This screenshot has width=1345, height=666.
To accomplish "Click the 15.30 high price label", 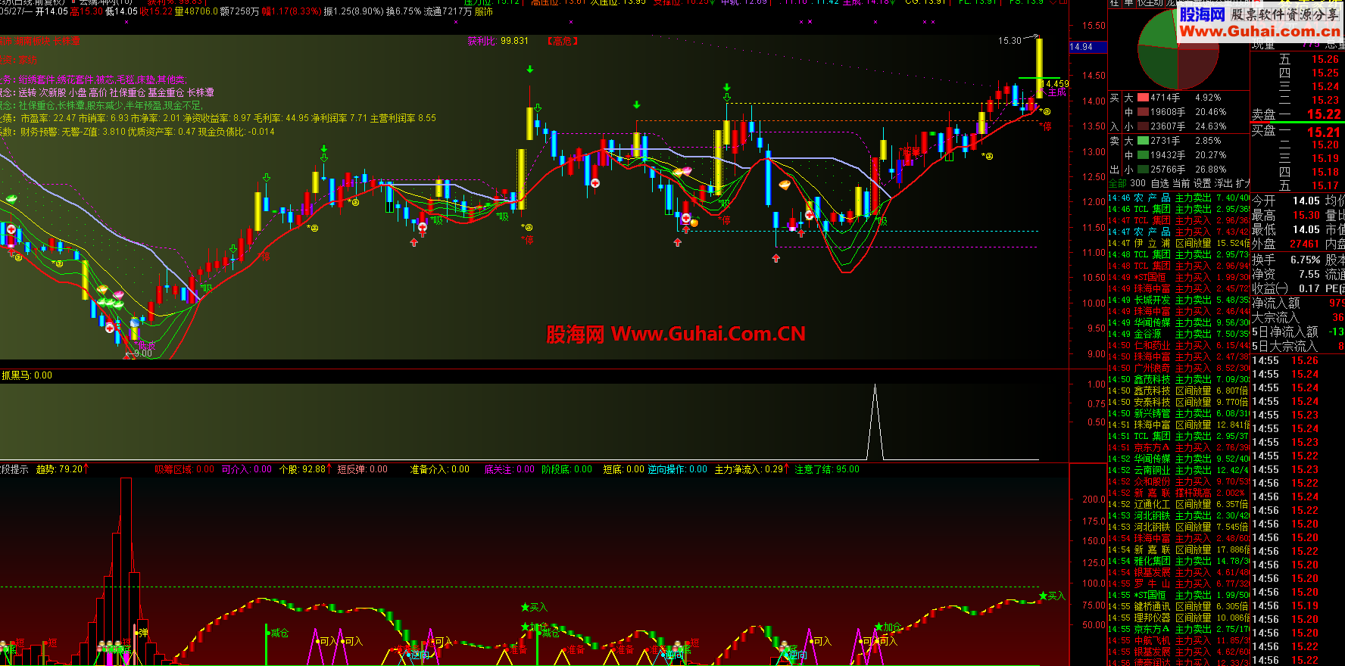I will [x=1010, y=41].
